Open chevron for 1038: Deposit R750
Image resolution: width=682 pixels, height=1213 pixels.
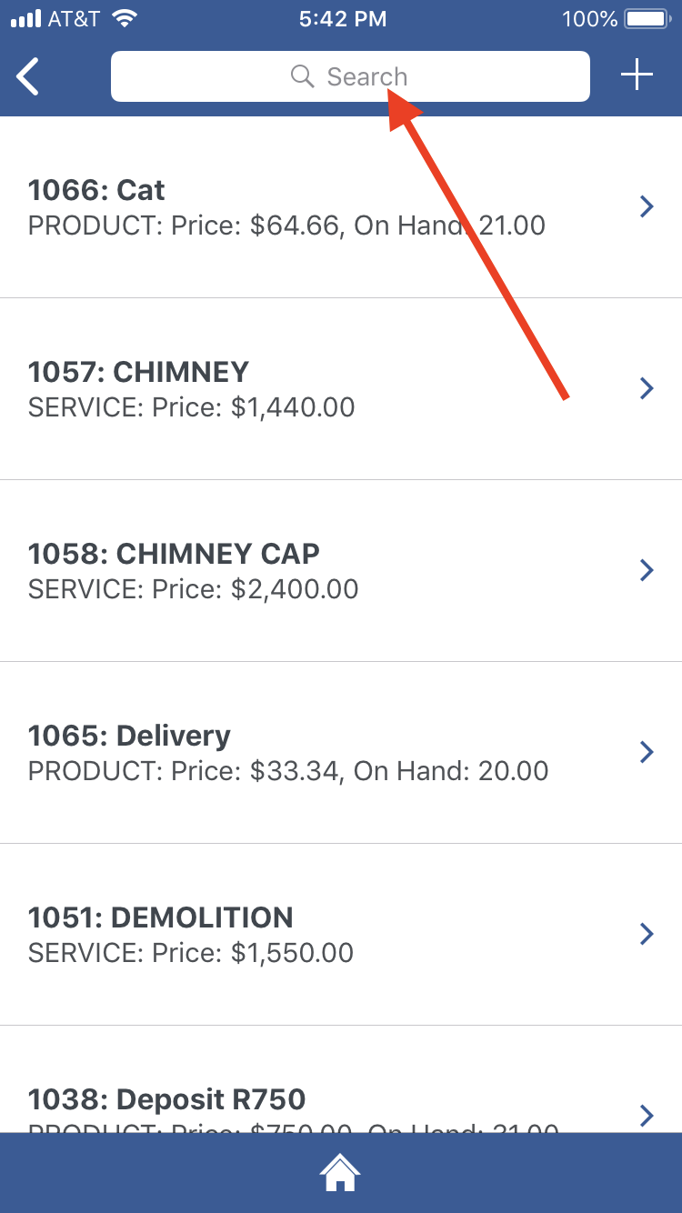point(647,1115)
